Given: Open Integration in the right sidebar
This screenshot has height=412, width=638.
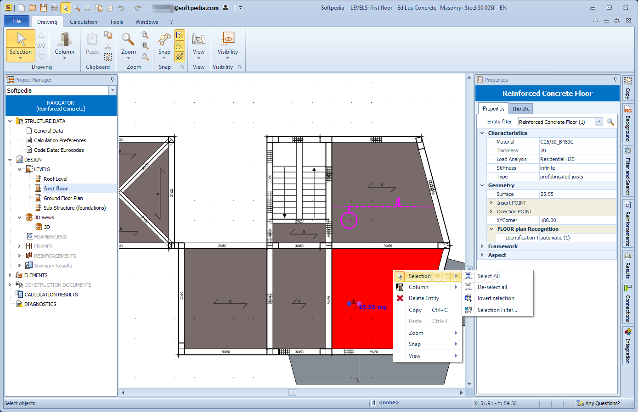Looking at the screenshot, I should (627, 346).
